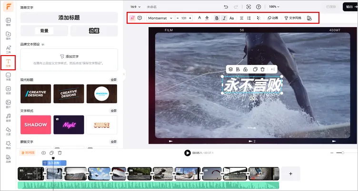This screenshot has height=191, width=358.
Task: Apply the SHADOW text style
Action: pyautogui.click(x=36, y=124)
